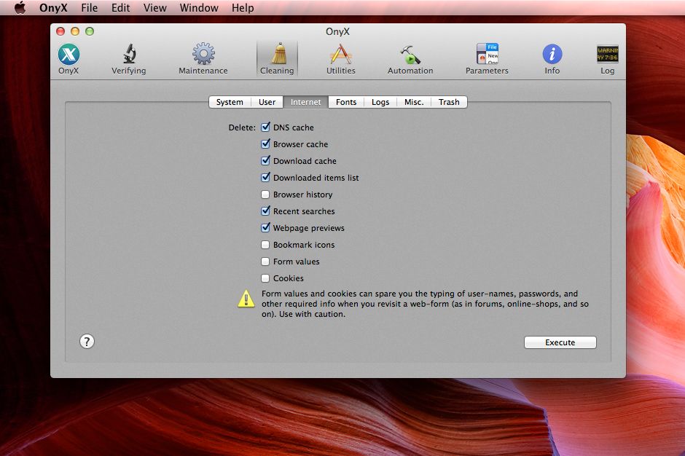Enable the Browser history checkbox
The width and height of the screenshot is (685, 456).
[265, 194]
